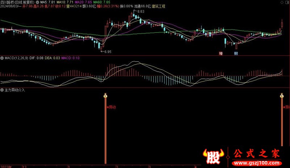Click the open price 开7.96
Viewport: 290px width, 168px height.
pos(28,6)
